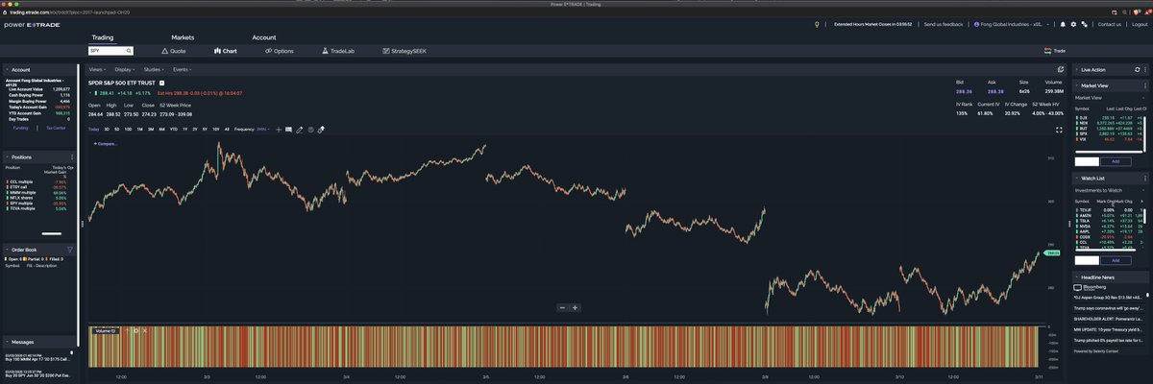The image size is (1153, 384).
Task: Collapse the Messages panel
Action: coord(7,341)
